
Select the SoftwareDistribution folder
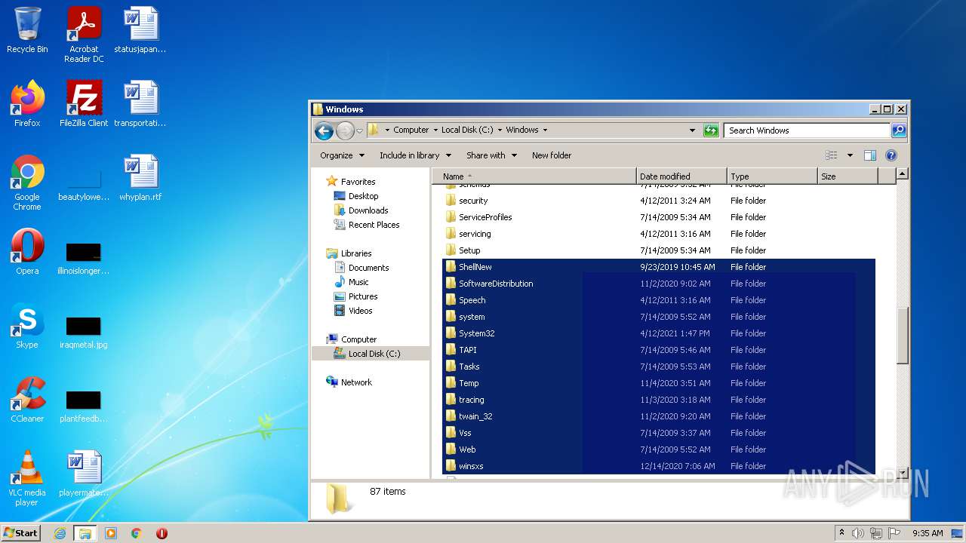tap(658, 284)
